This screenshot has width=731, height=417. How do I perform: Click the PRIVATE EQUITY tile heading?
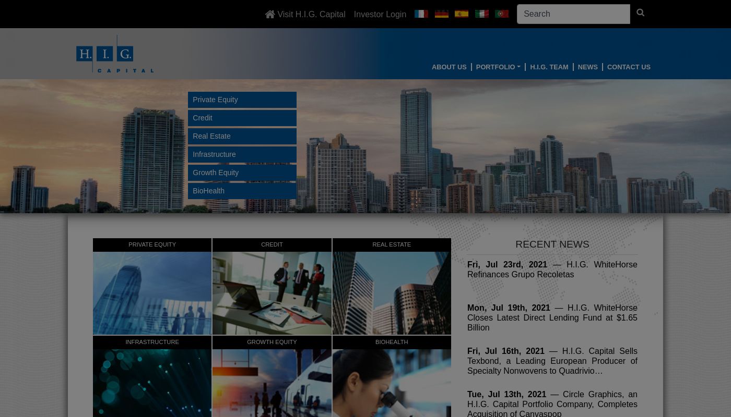152,244
